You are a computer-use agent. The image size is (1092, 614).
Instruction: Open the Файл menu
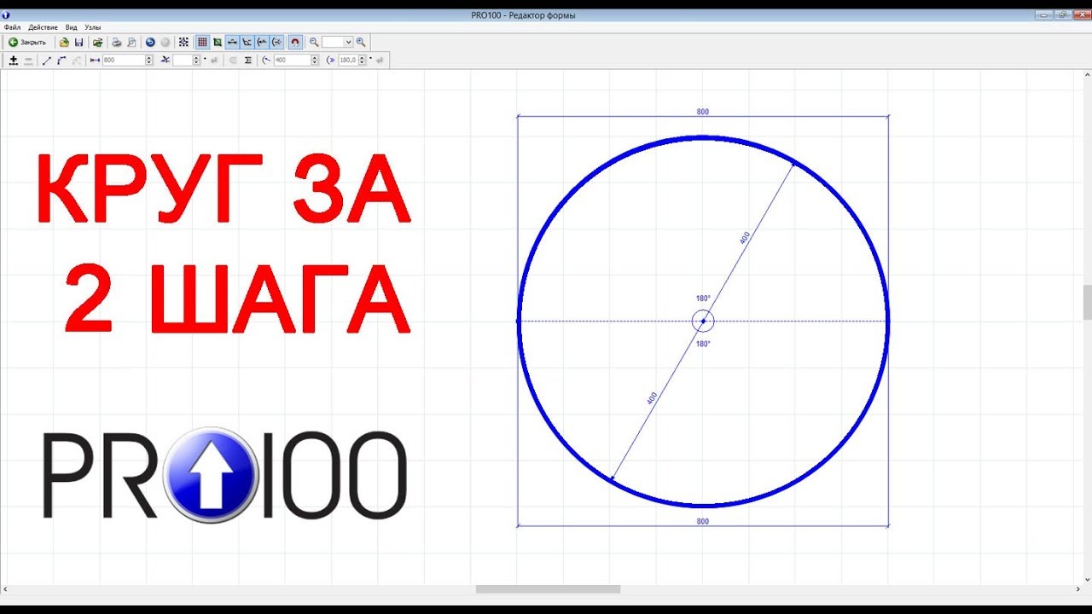point(12,27)
